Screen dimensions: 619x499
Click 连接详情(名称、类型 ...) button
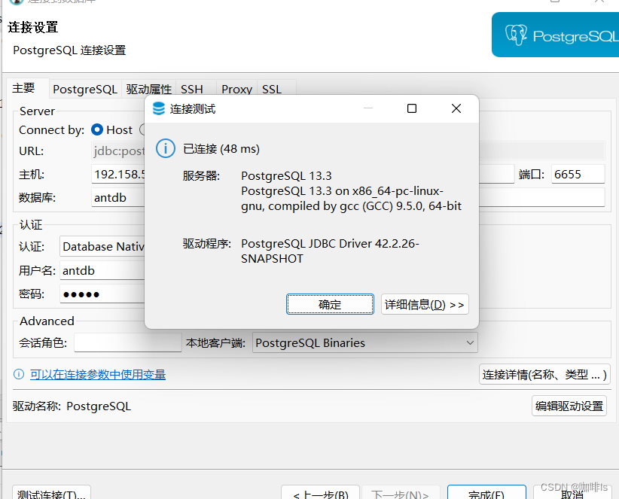pyautogui.click(x=544, y=374)
